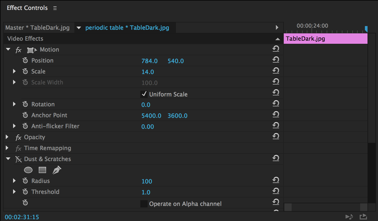Image resolution: width=378 pixels, height=221 pixels.
Task: Select the free draw bezier pen mask
Action: tap(57, 170)
